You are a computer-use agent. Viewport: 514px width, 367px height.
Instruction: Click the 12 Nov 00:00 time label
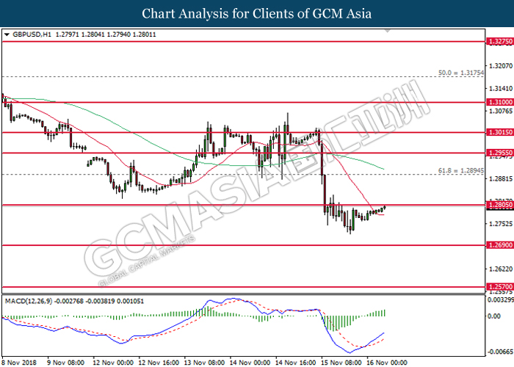coord(113,363)
